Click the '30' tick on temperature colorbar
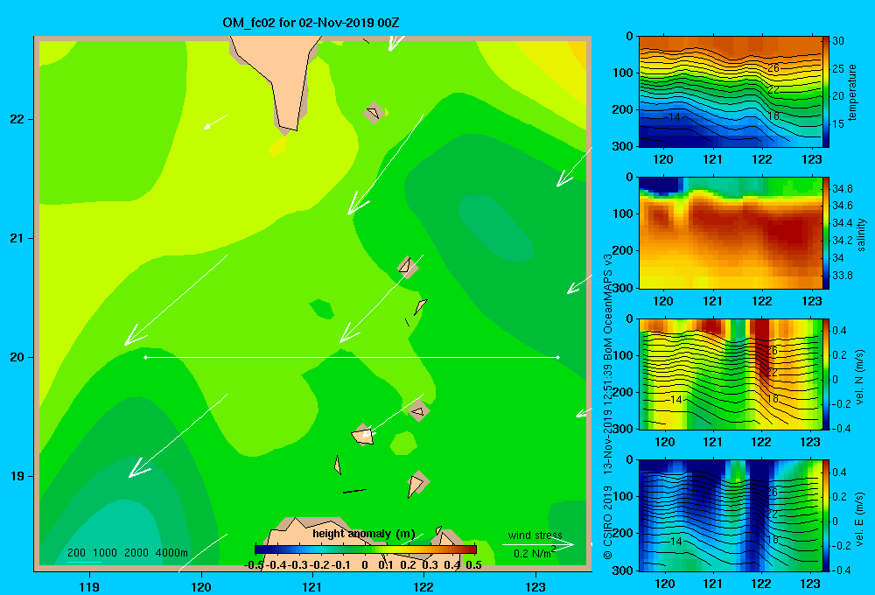The image size is (875, 595). (x=838, y=41)
